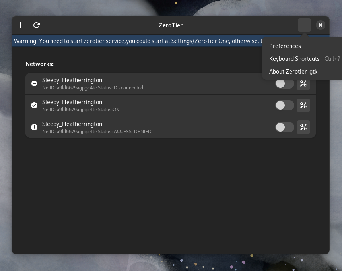Open tools settings for the Status:OK network
This screenshot has width=342, height=271.
pyautogui.click(x=303, y=106)
